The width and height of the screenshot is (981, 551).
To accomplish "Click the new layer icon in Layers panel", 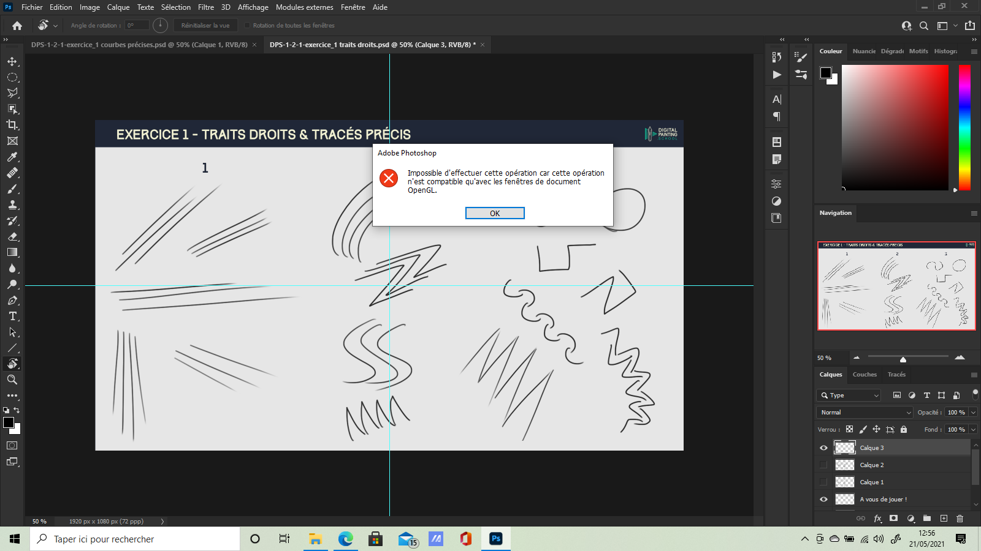I will (942, 519).
